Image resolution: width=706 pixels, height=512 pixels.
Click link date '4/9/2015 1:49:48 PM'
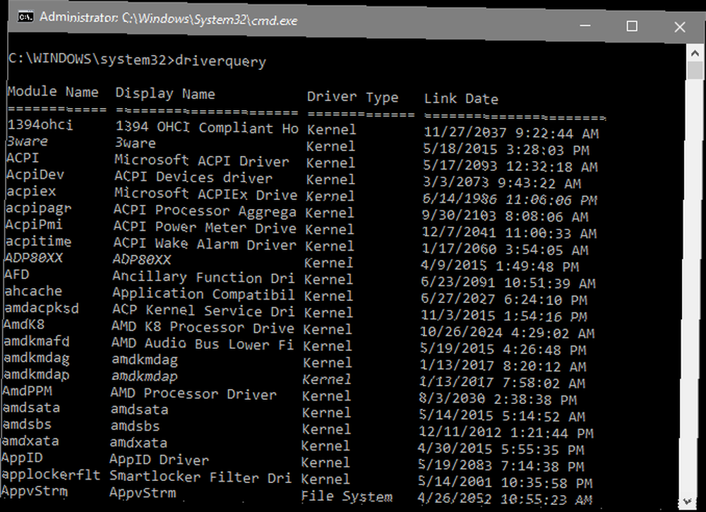point(500,266)
